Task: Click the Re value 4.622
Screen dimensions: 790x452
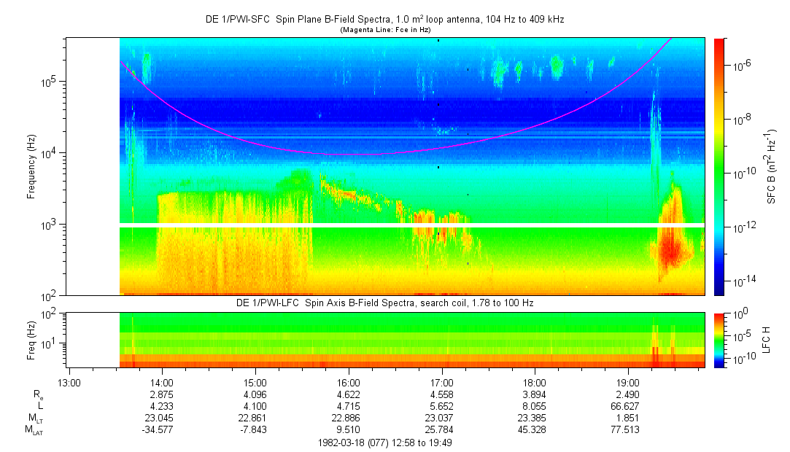Action: (x=349, y=394)
